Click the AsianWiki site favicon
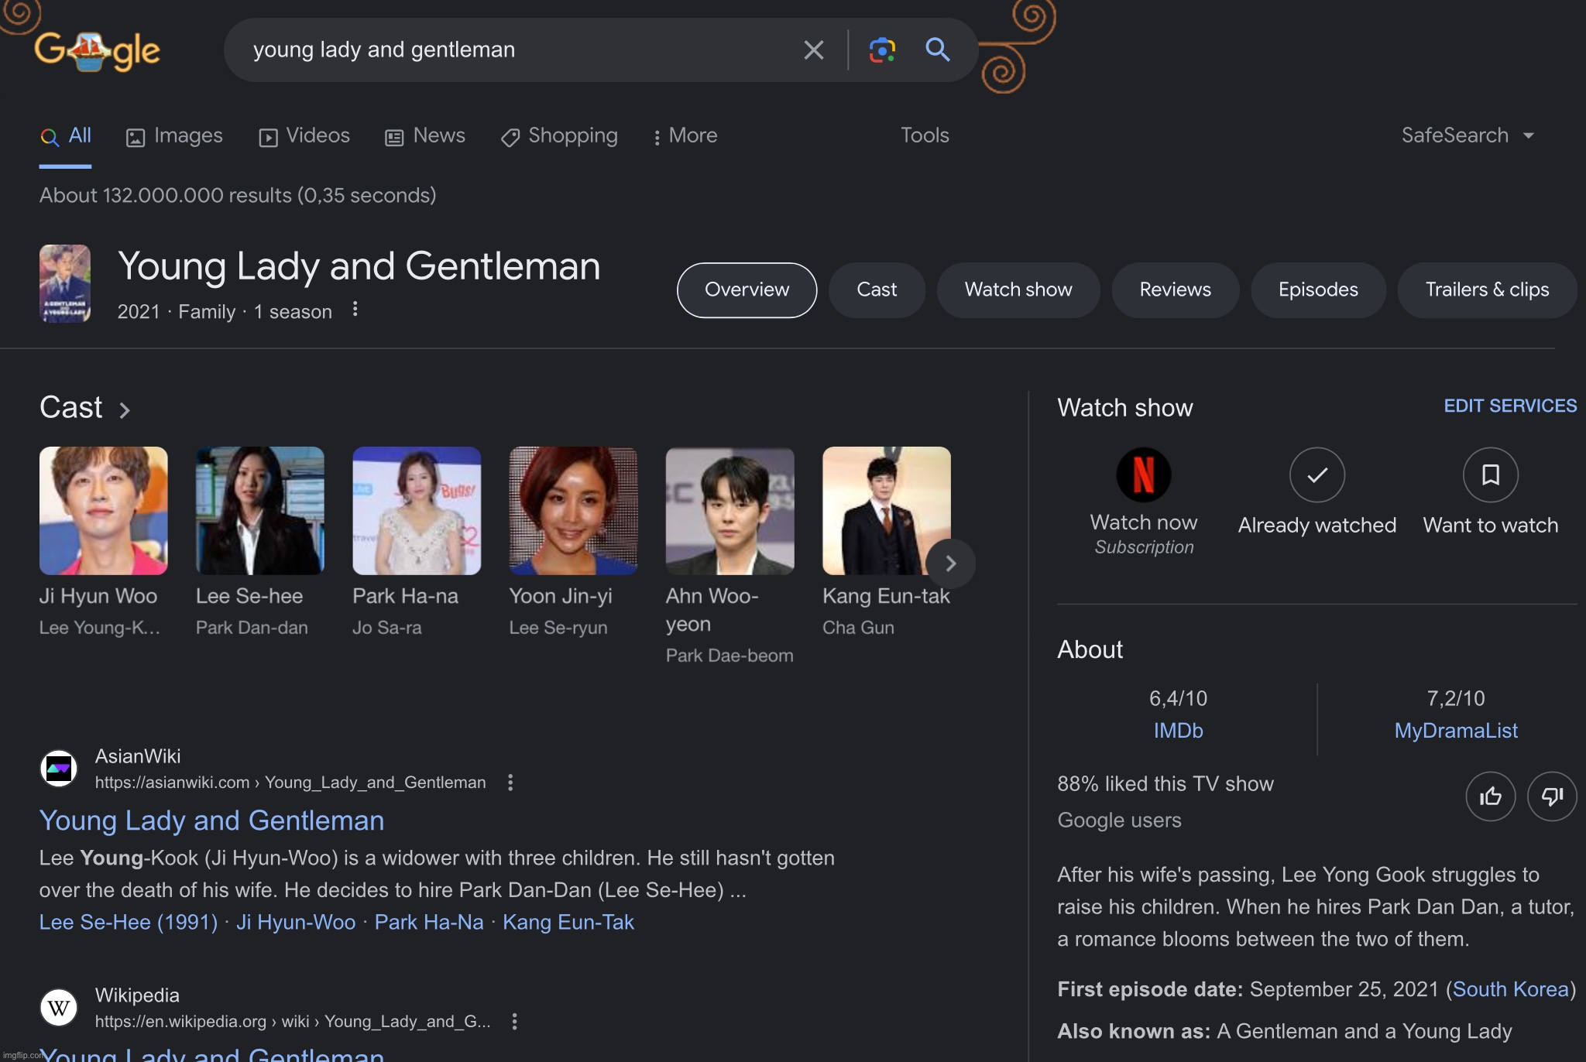Viewport: 1586px width, 1062px height. coord(59,769)
